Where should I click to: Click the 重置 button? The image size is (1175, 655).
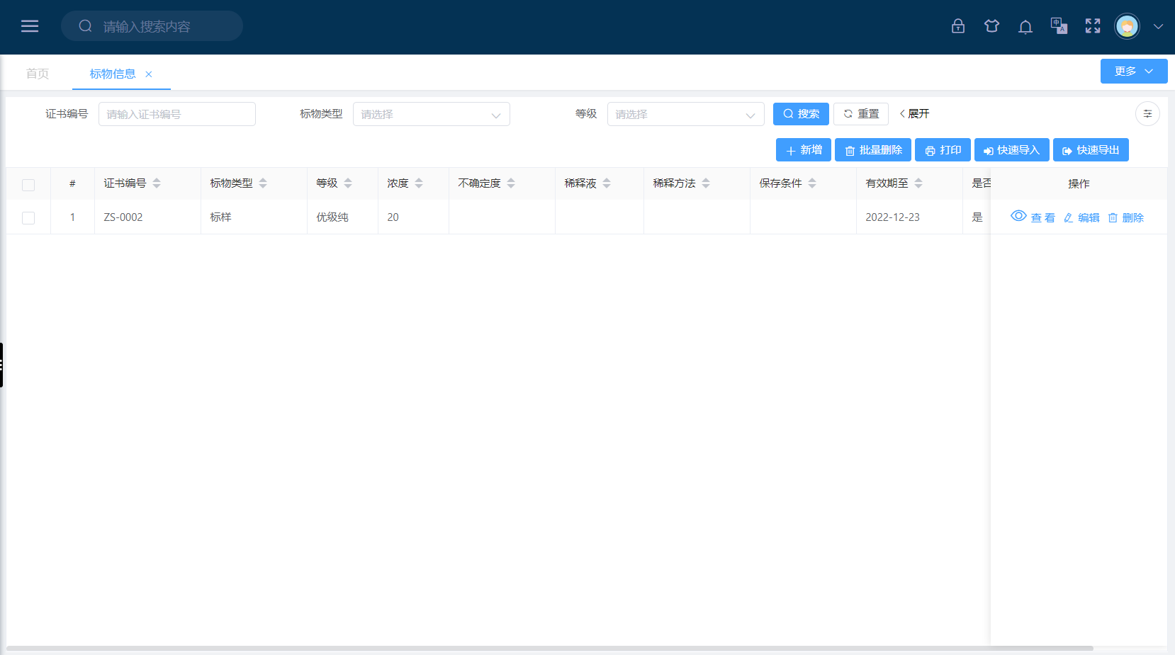point(861,114)
